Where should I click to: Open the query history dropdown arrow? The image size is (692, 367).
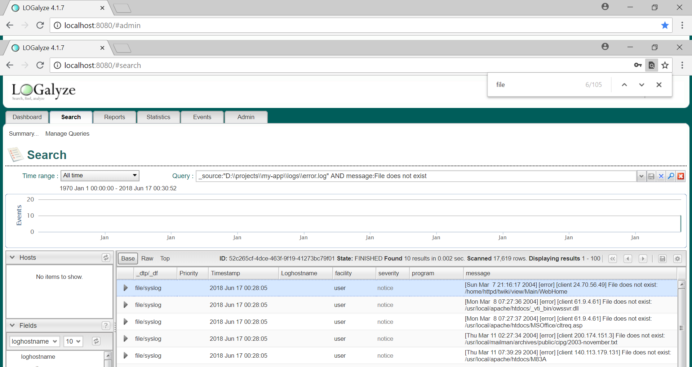[641, 176]
